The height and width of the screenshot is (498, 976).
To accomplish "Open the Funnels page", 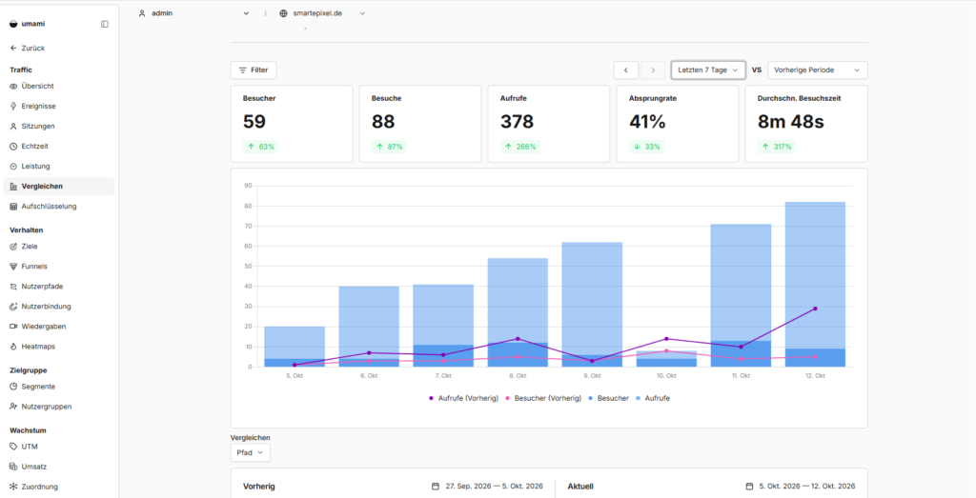I will [59, 266].
